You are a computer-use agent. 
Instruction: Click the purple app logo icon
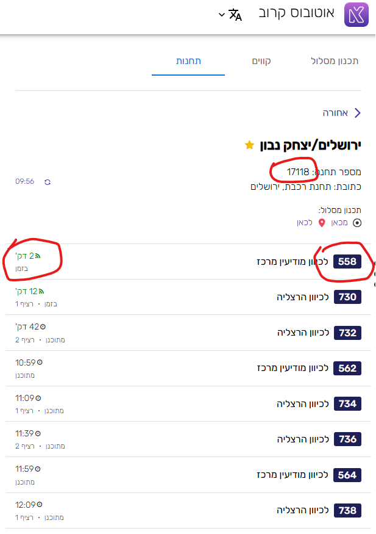point(356,13)
